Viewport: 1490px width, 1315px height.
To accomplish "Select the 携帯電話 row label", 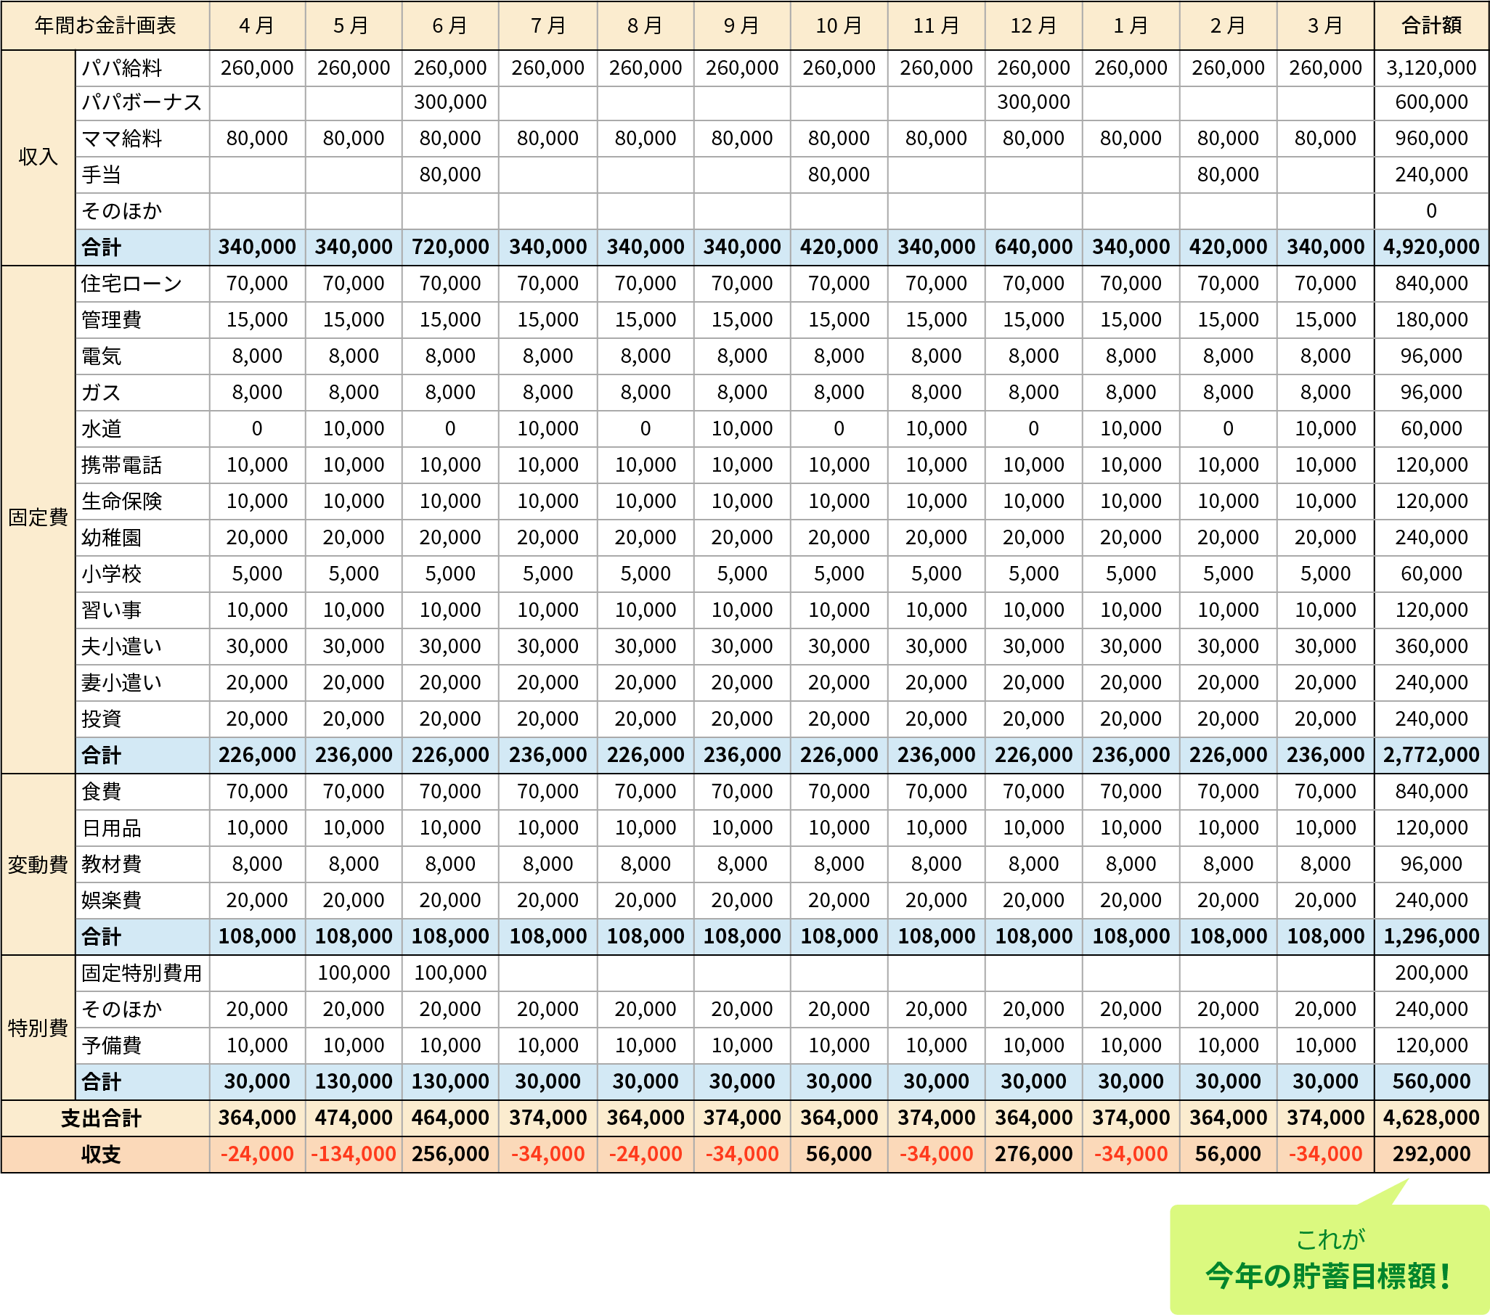I will (x=122, y=464).
